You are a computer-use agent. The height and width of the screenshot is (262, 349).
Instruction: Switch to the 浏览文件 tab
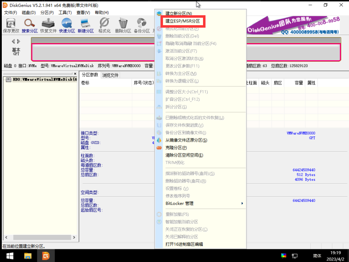pyautogui.click(x=110, y=75)
